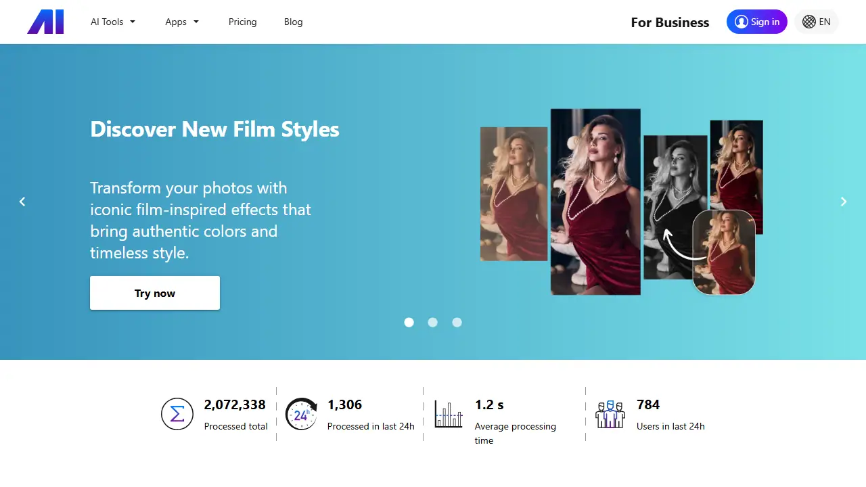The image size is (866, 487).
Task: Click the Sign in button
Action: click(x=757, y=22)
